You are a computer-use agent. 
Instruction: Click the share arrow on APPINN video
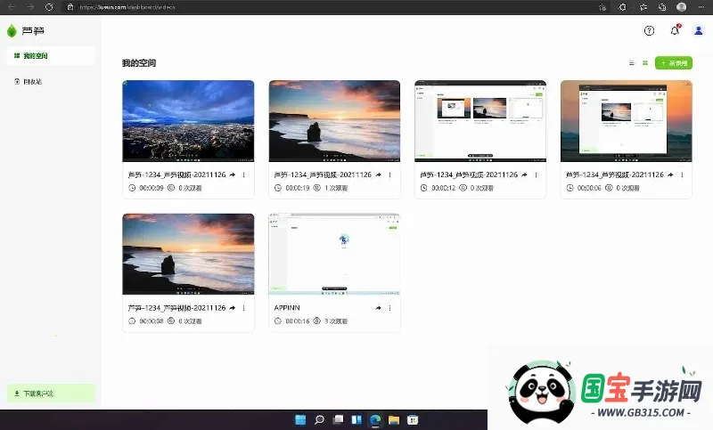tap(378, 308)
